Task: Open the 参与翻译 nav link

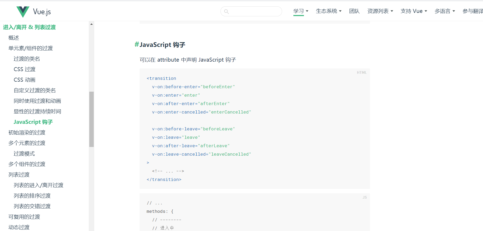Action: tap(473, 11)
